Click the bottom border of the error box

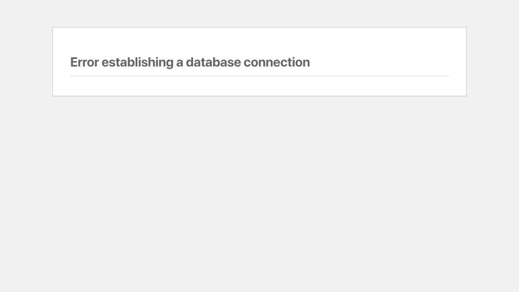259,96
